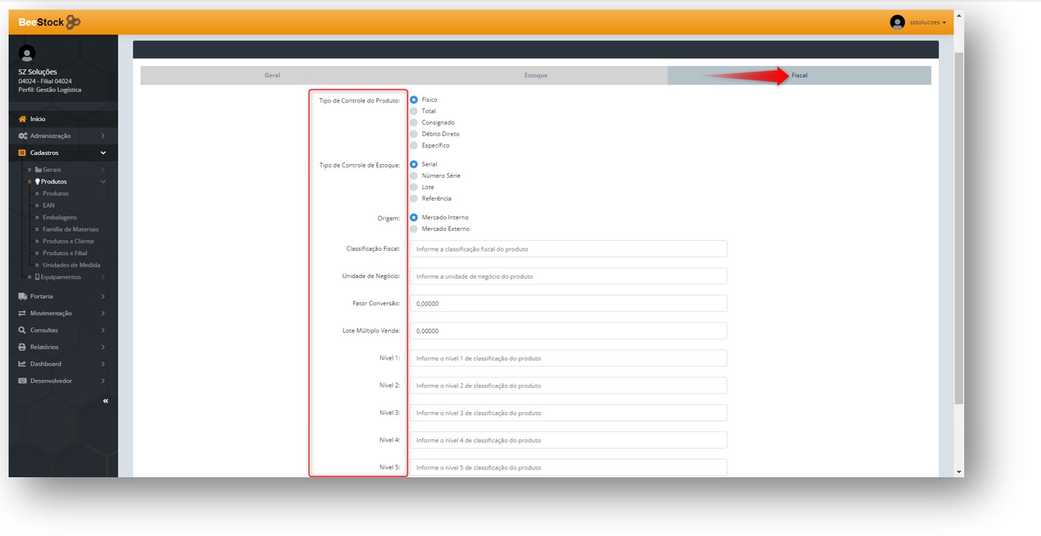This screenshot has width=1041, height=536.
Task: Click the magnifier icon for Consultas
Action: (22, 330)
